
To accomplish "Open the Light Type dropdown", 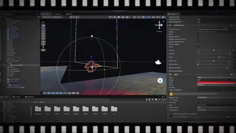I will click(216, 77).
